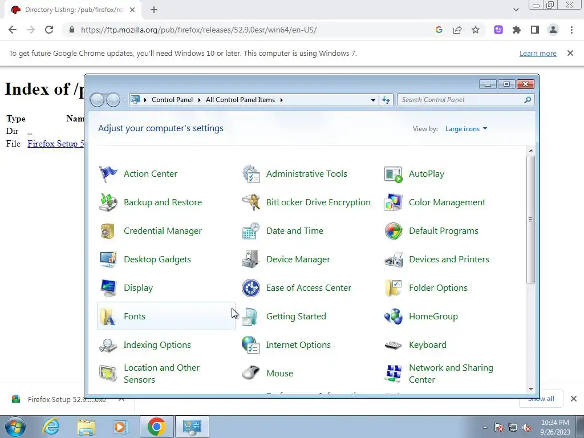Click the Control Panel scrollbar down arrow
The height and width of the screenshot is (438, 584).
coord(531,390)
